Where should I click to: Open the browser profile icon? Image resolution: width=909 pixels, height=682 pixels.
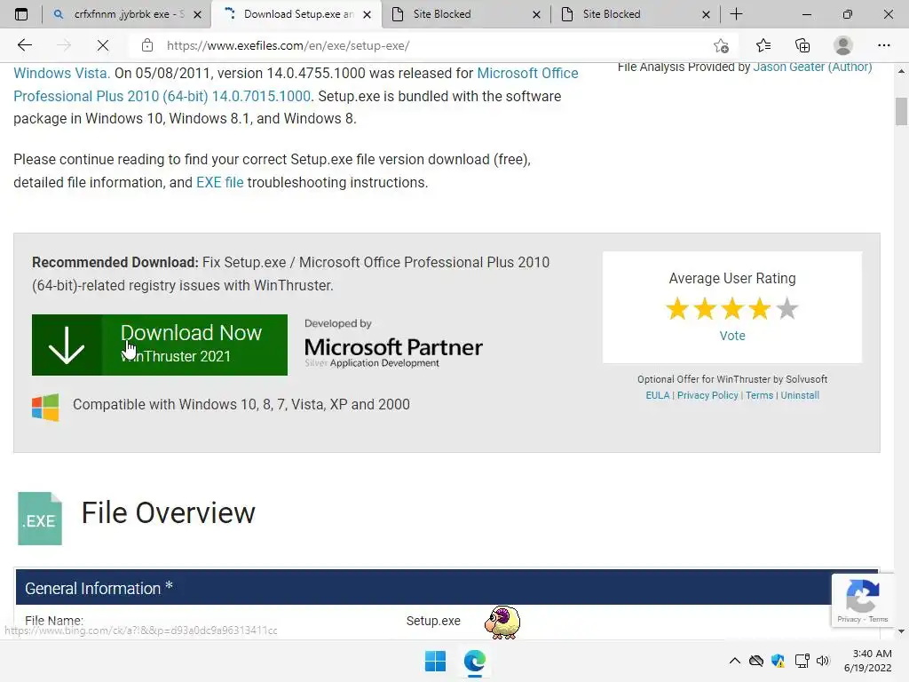click(843, 45)
